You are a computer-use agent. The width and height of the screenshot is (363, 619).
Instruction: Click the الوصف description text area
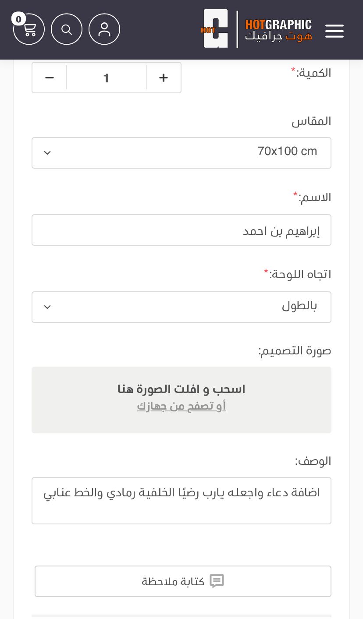coord(181,500)
